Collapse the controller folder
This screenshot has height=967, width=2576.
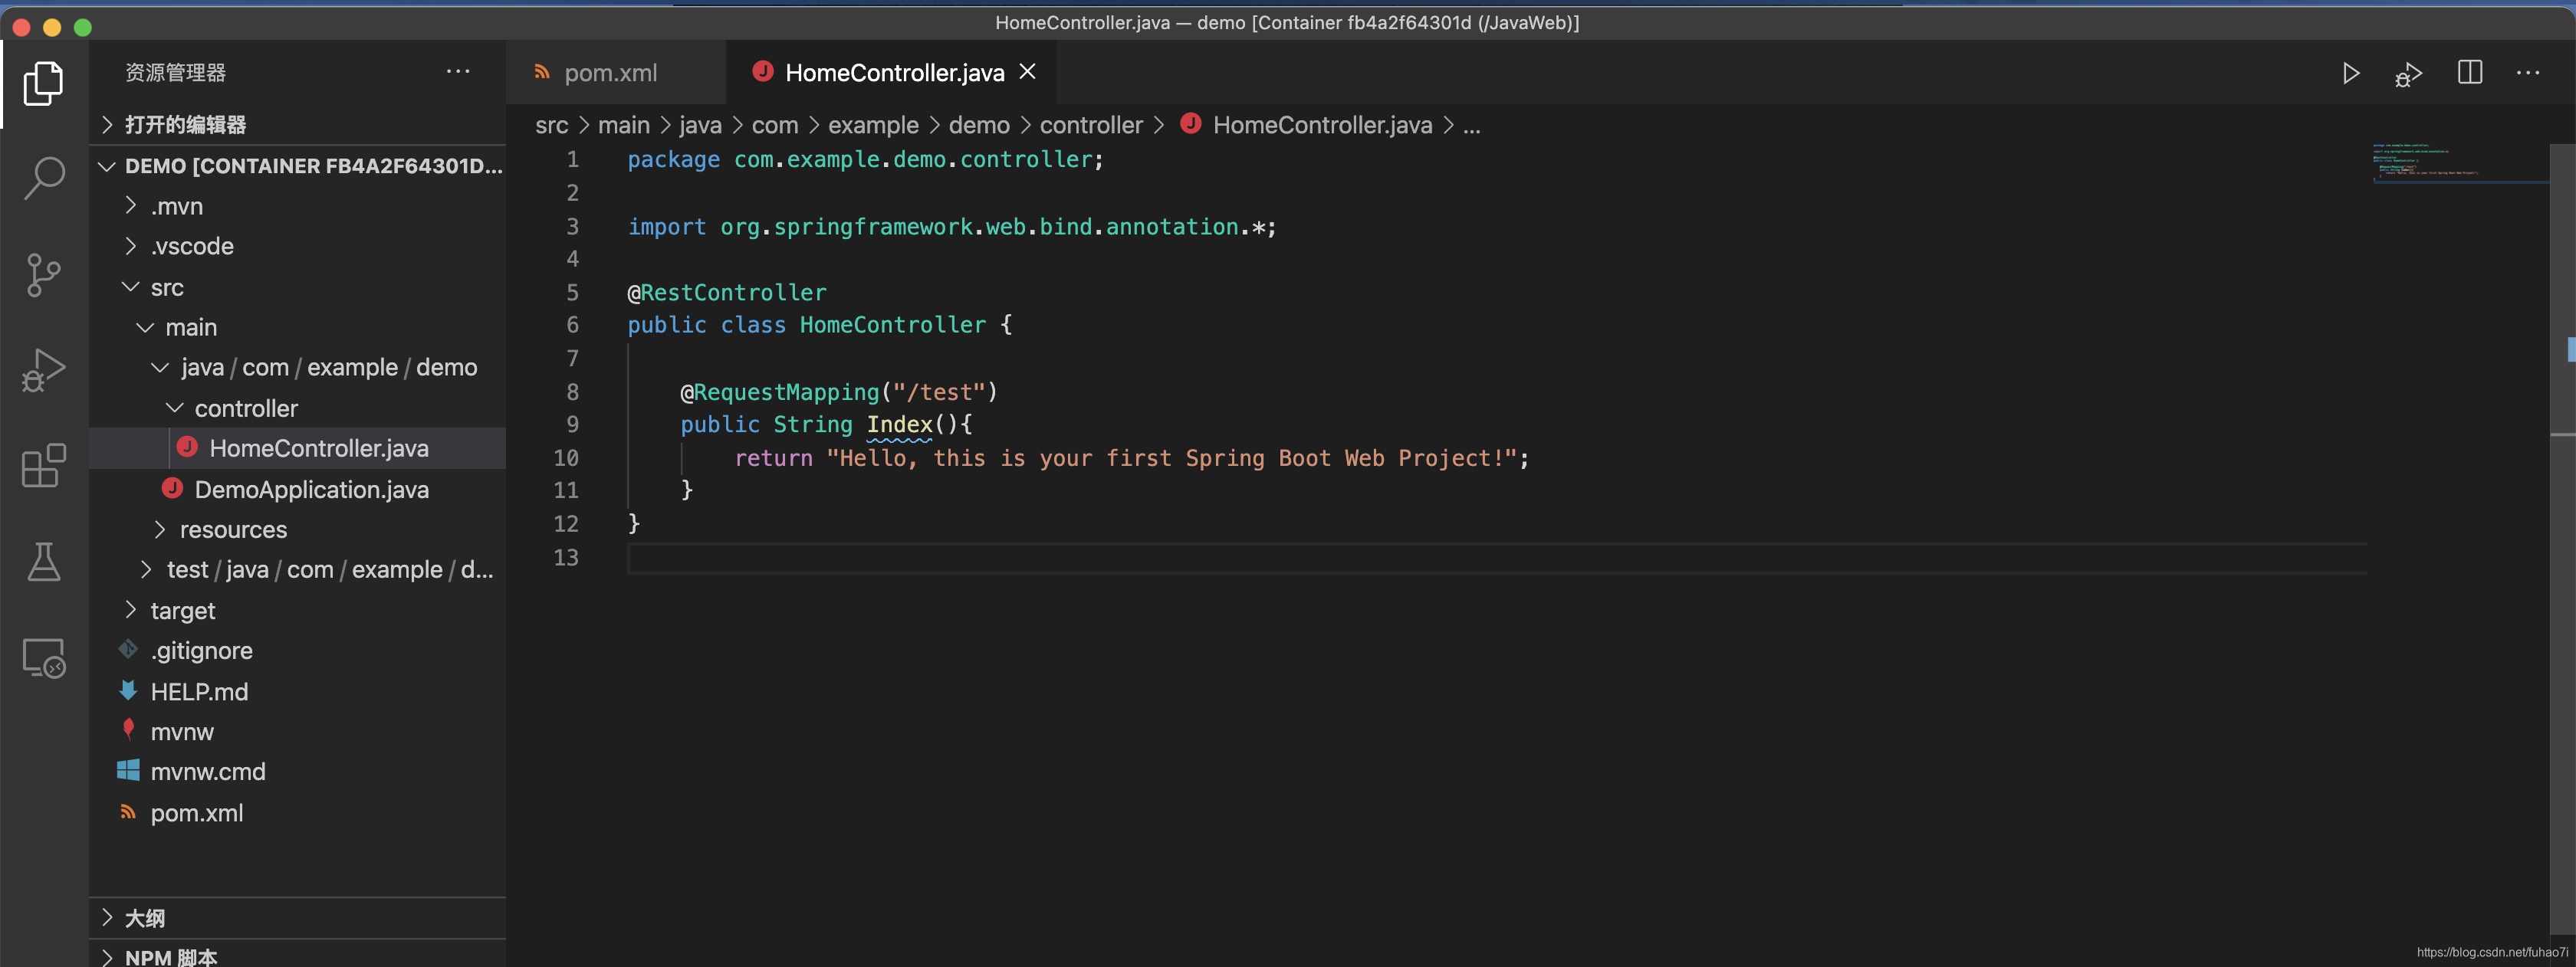[x=297, y=408]
